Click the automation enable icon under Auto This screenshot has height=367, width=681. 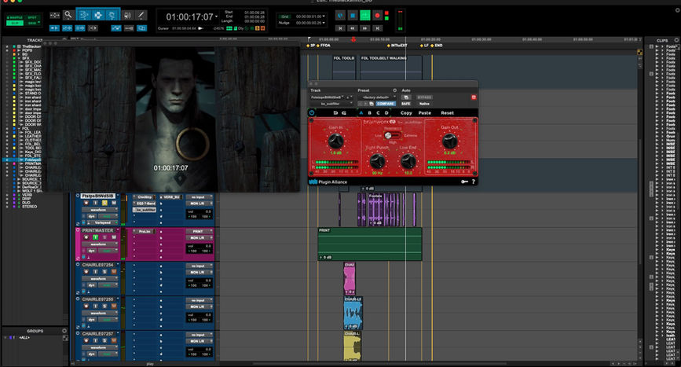(x=406, y=97)
